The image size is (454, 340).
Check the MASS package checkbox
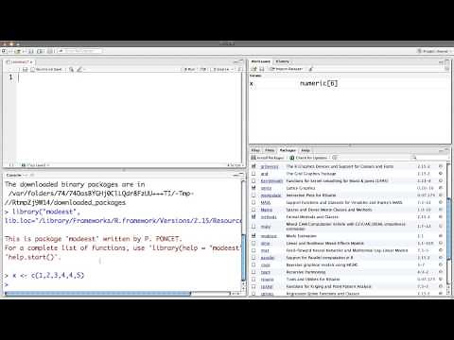click(x=253, y=202)
